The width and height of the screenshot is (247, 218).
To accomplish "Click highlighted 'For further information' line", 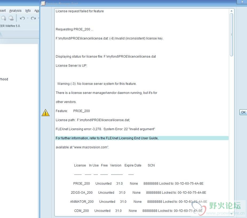I will click(142, 138).
